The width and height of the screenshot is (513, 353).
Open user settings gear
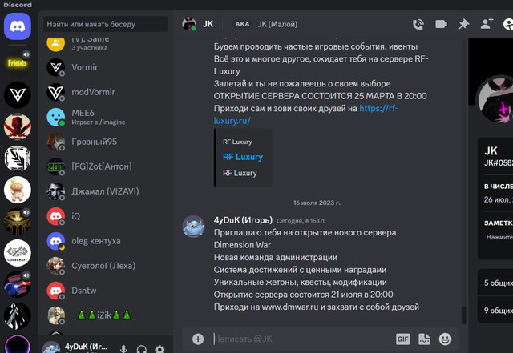pos(160,349)
